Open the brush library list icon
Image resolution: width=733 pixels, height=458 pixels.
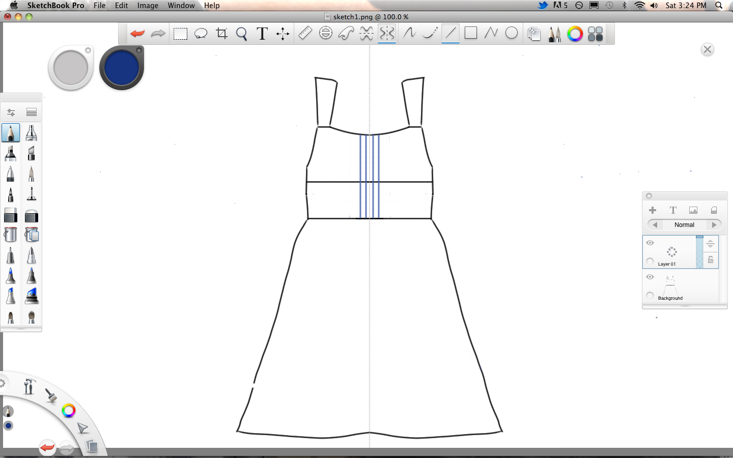(32, 112)
